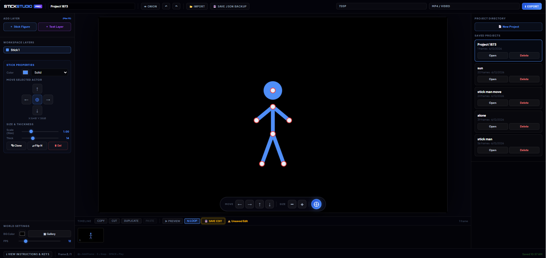Flip the stick figure horizontally
Viewport: 546px width, 258px height.
point(37,146)
